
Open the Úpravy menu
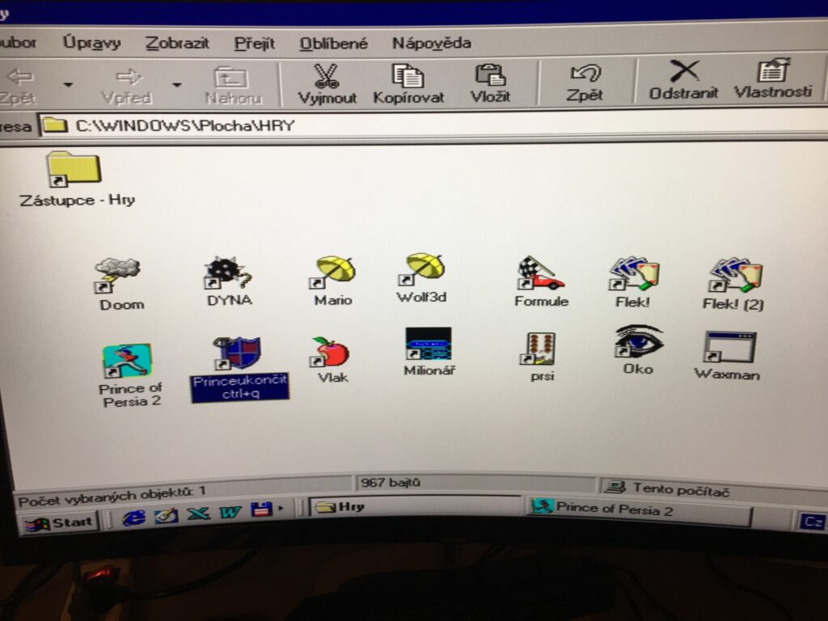pos(91,42)
